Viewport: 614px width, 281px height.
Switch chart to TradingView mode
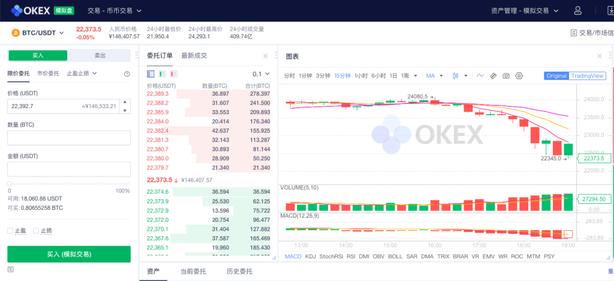(588, 76)
